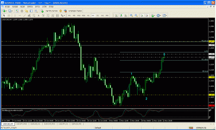Viewport: 216px width, 130px height.
Task: Switch to the CADJPY,H1 chart tab
Action: 63,124
